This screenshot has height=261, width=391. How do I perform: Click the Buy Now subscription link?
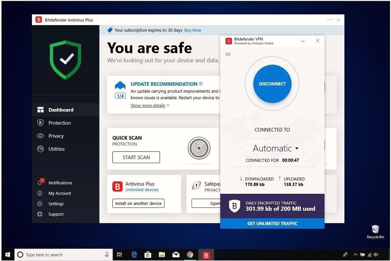pyautogui.click(x=192, y=30)
